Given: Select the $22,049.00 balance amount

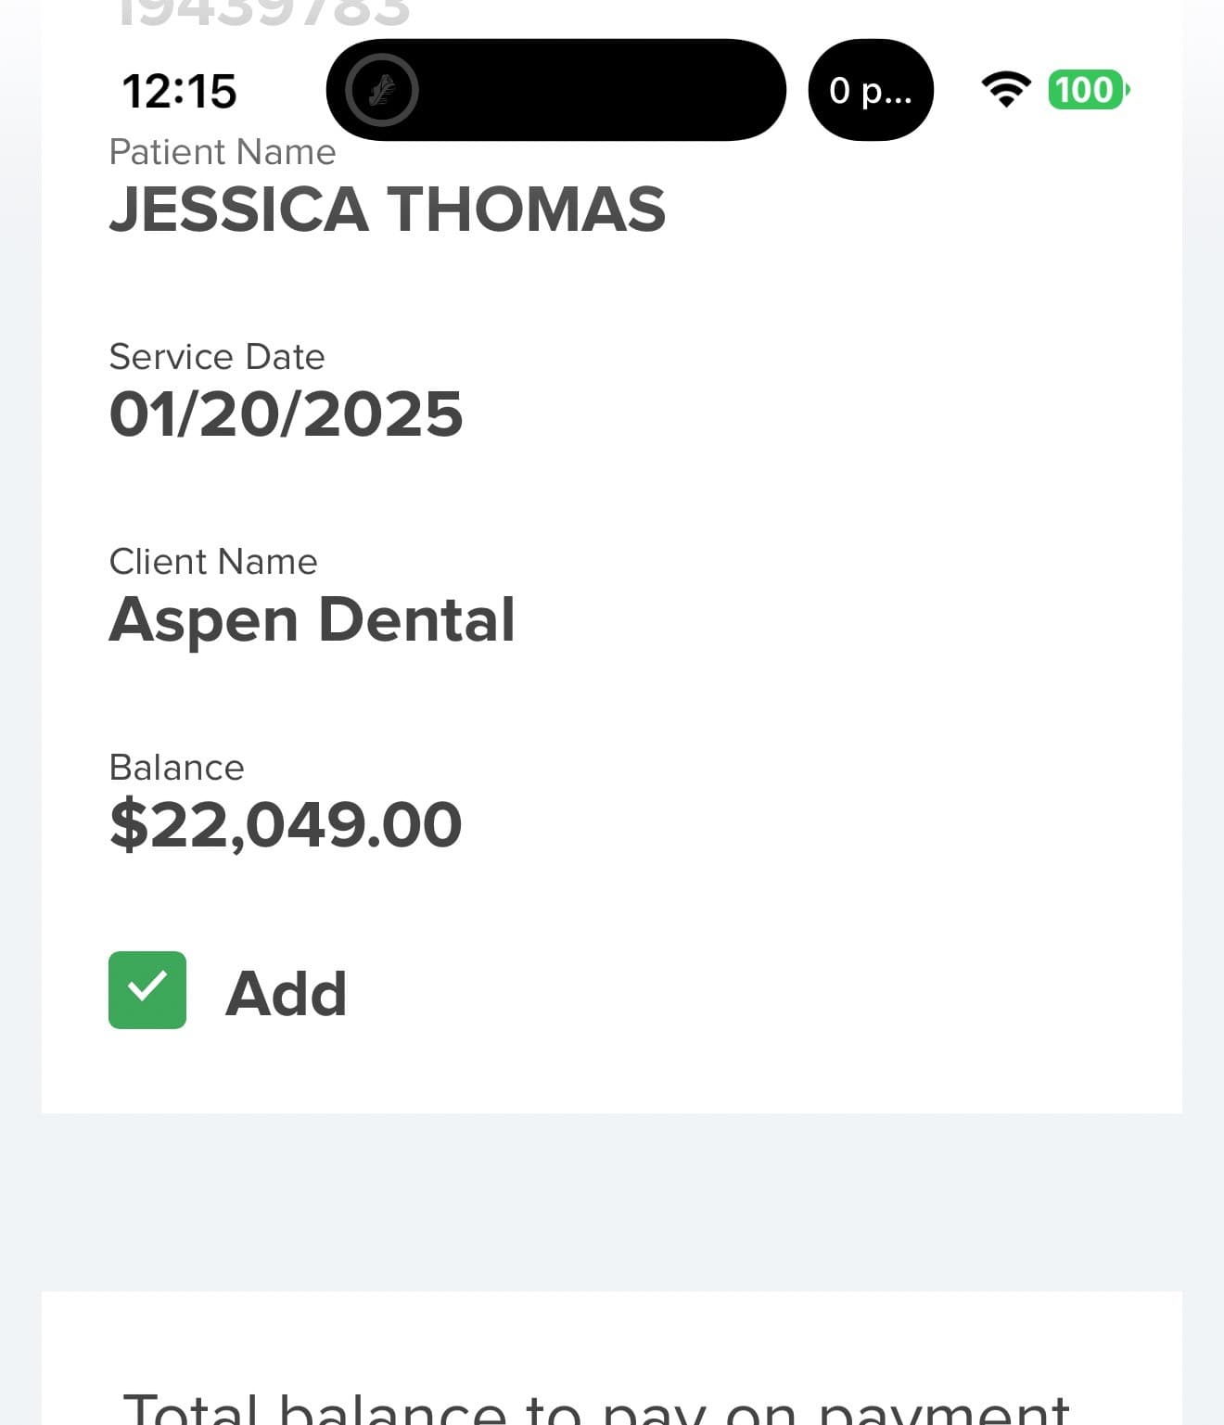Looking at the screenshot, I should click(286, 824).
